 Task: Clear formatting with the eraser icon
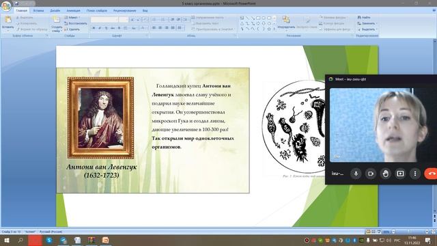point(145,20)
